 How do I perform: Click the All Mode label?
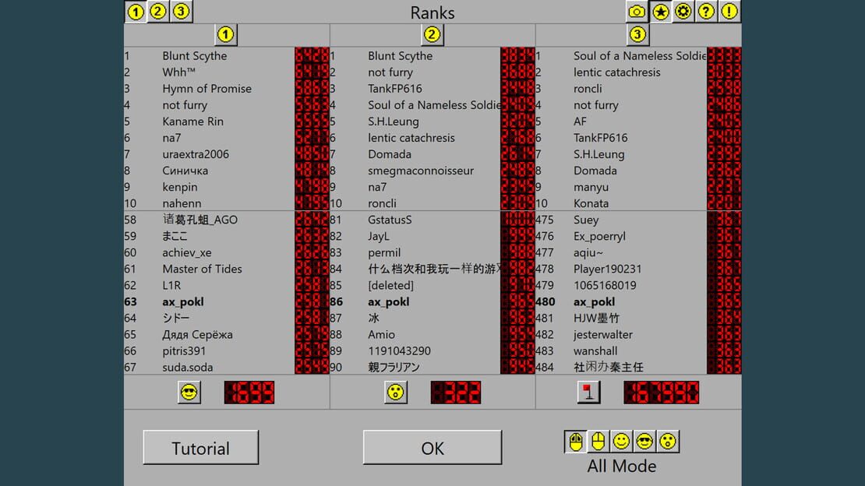coord(622,467)
